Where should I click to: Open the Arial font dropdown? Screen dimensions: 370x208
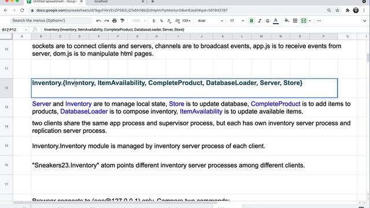pyautogui.click(x=210, y=21)
